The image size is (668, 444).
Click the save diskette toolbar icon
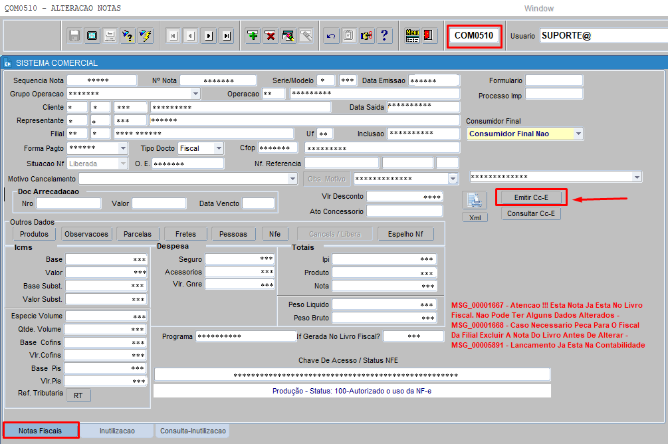74,36
